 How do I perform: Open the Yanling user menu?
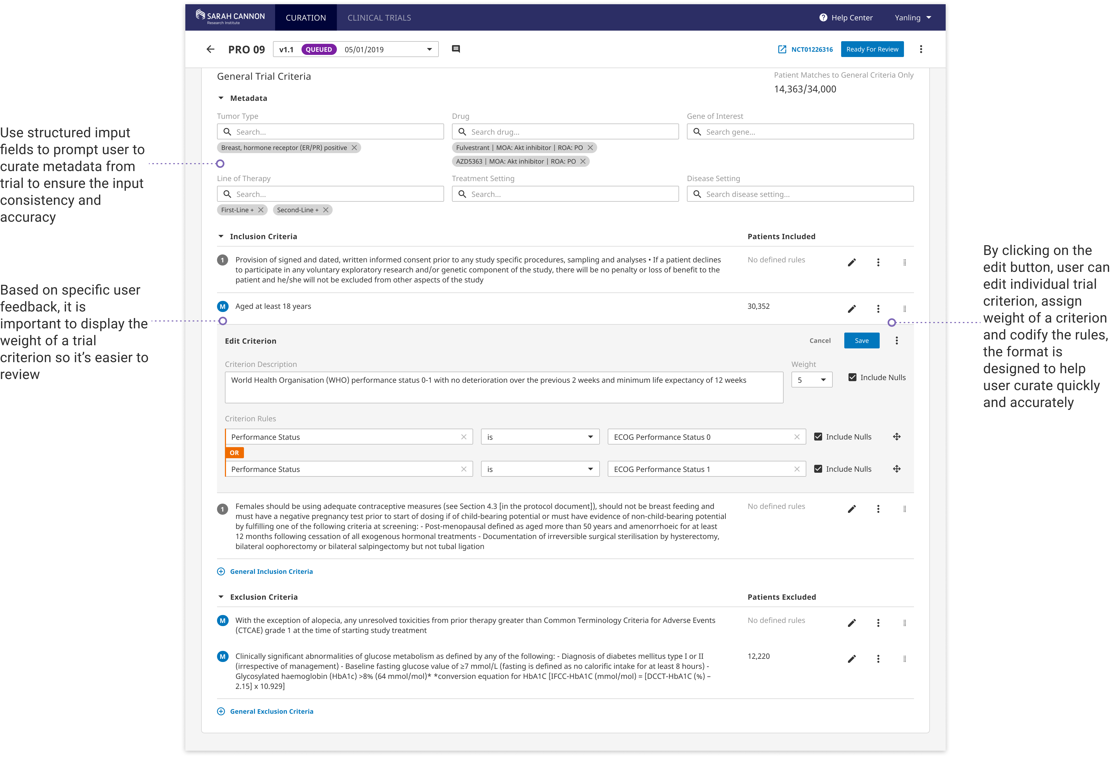(x=912, y=18)
